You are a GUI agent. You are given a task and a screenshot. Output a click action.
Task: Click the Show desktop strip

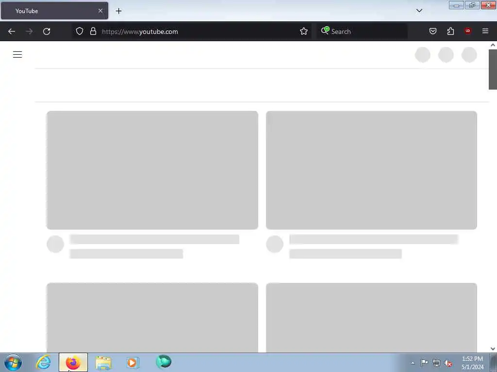[x=494, y=362]
